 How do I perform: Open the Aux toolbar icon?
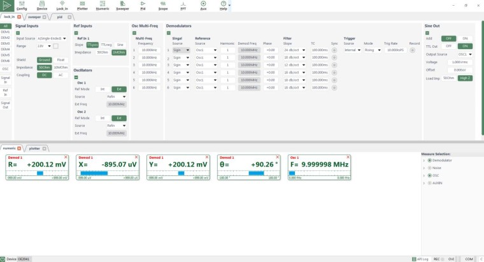pos(203,6)
